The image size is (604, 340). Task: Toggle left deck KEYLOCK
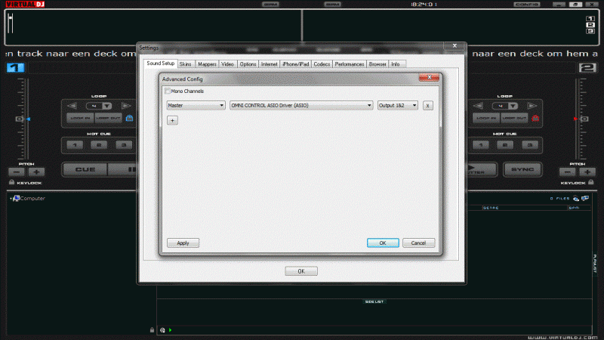(x=26, y=183)
